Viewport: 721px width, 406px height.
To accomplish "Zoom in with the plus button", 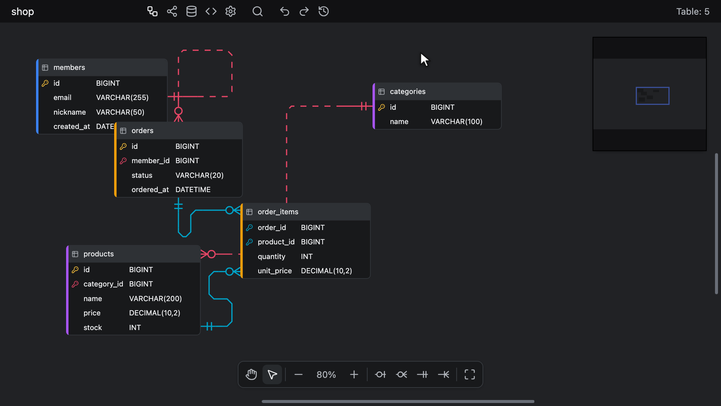I will tap(354, 374).
